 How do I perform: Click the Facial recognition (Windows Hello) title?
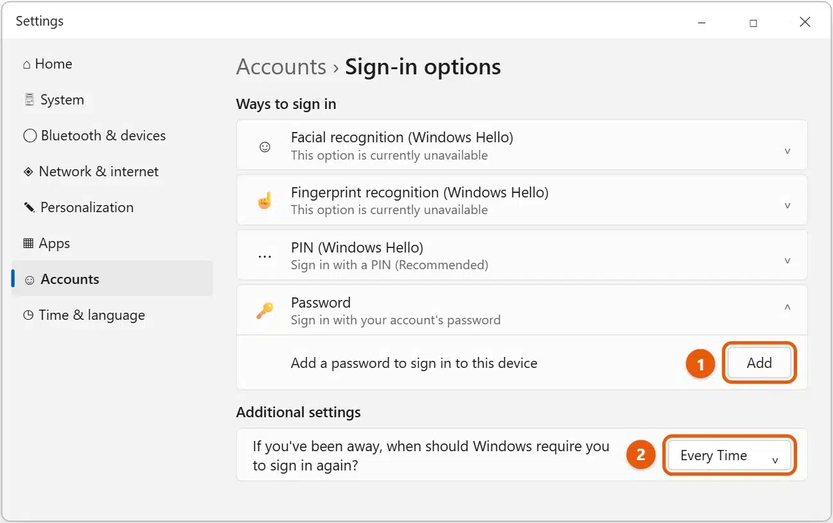tap(402, 137)
